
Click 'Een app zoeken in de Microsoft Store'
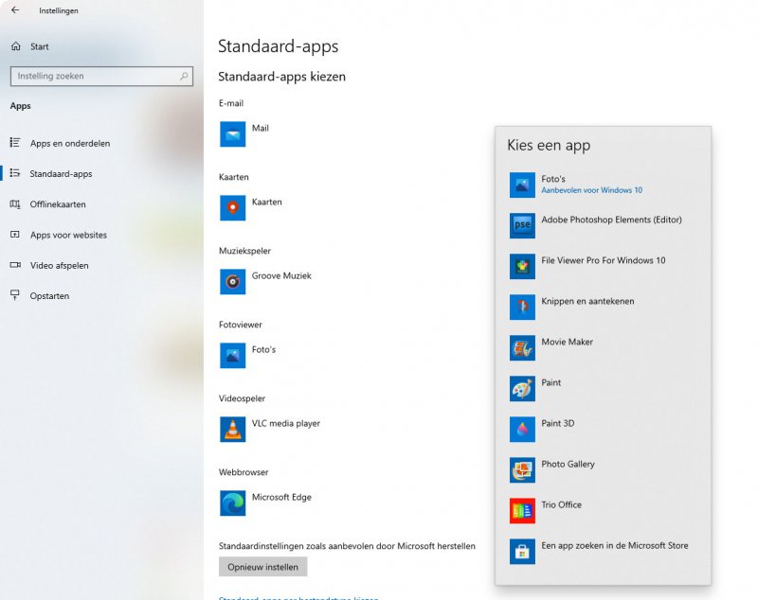click(615, 545)
